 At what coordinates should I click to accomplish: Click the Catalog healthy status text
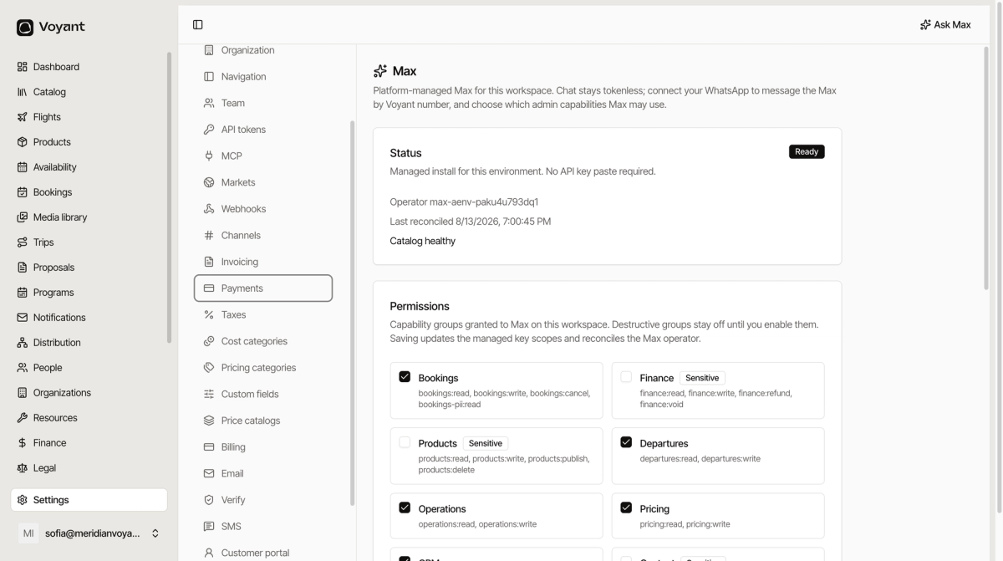click(422, 241)
